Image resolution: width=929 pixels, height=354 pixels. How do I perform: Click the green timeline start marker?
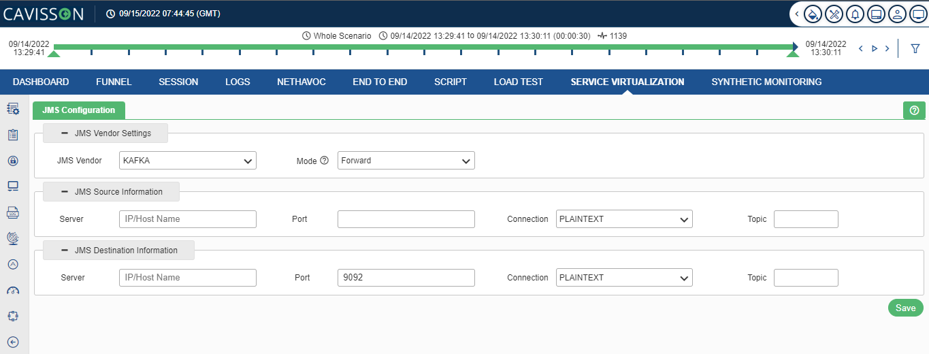tap(54, 53)
